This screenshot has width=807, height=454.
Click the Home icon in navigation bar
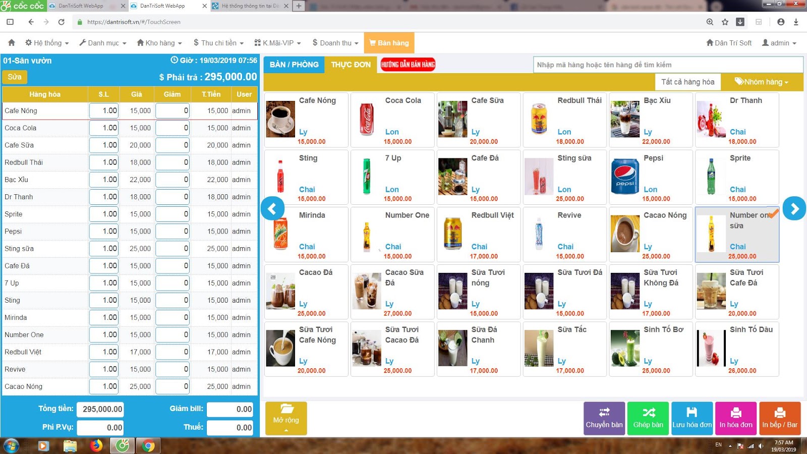[x=12, y=43]
